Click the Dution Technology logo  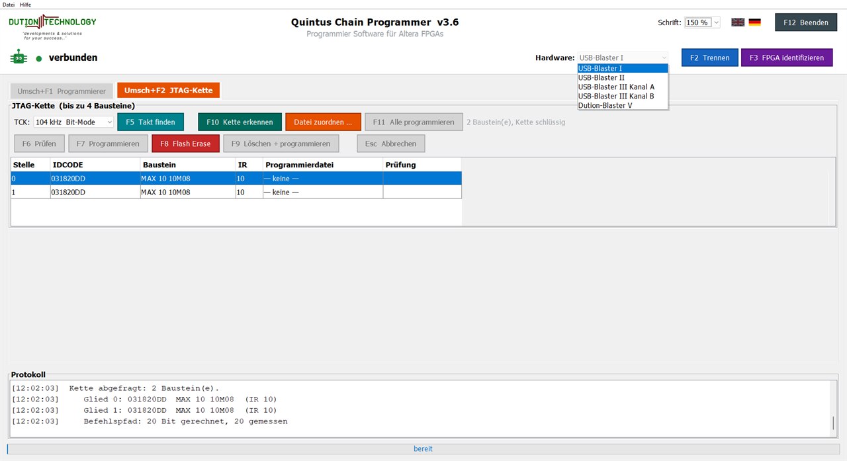tap(52, 27)
